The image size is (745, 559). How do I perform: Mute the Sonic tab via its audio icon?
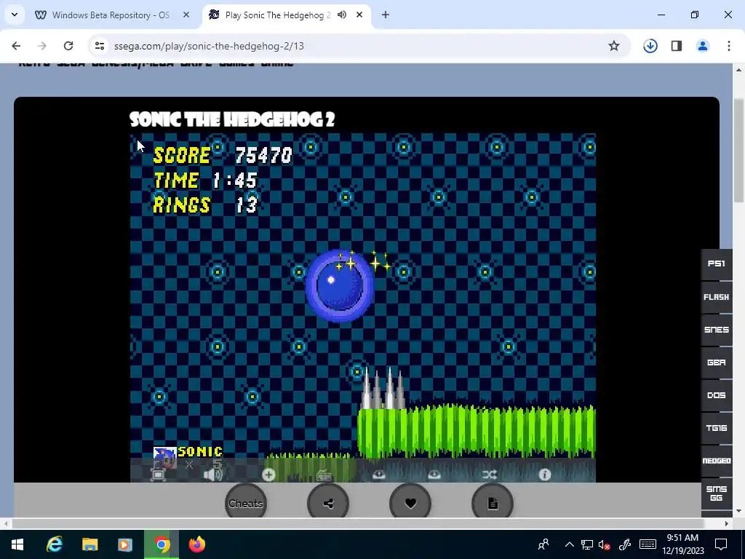342,15
